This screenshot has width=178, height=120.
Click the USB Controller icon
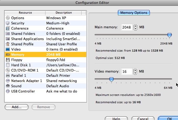click(8, 91)
